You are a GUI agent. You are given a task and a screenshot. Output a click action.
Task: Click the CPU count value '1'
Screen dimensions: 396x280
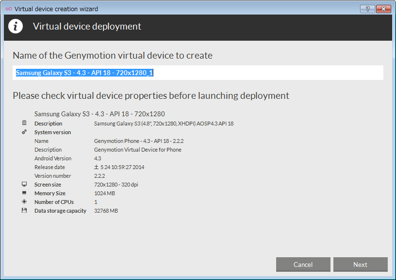pyautogui.click(x=96, y=202)
